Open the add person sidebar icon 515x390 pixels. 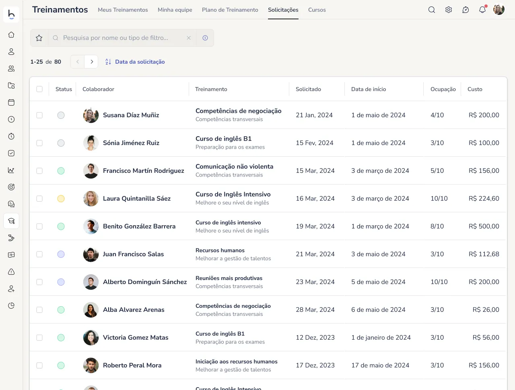[x=11, y=288]
